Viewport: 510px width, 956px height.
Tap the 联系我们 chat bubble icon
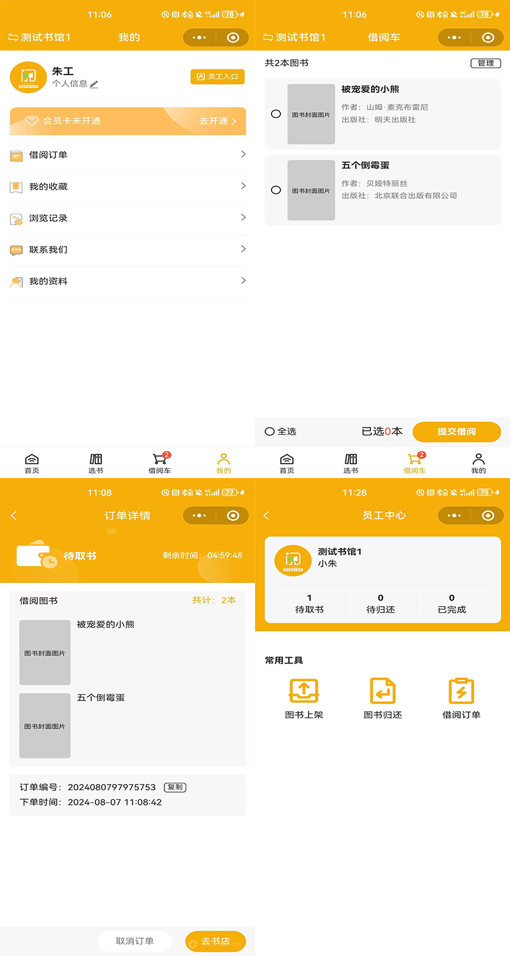point(16,249)
